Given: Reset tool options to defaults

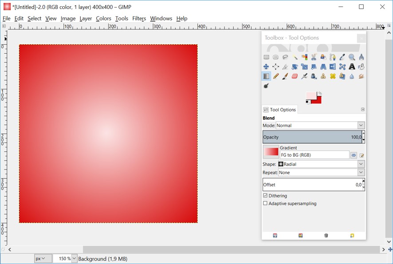Looking at the screenshot, I should pos(352,236).
